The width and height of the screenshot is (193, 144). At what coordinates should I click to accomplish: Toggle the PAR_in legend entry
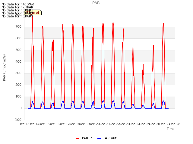coord(84,138)
